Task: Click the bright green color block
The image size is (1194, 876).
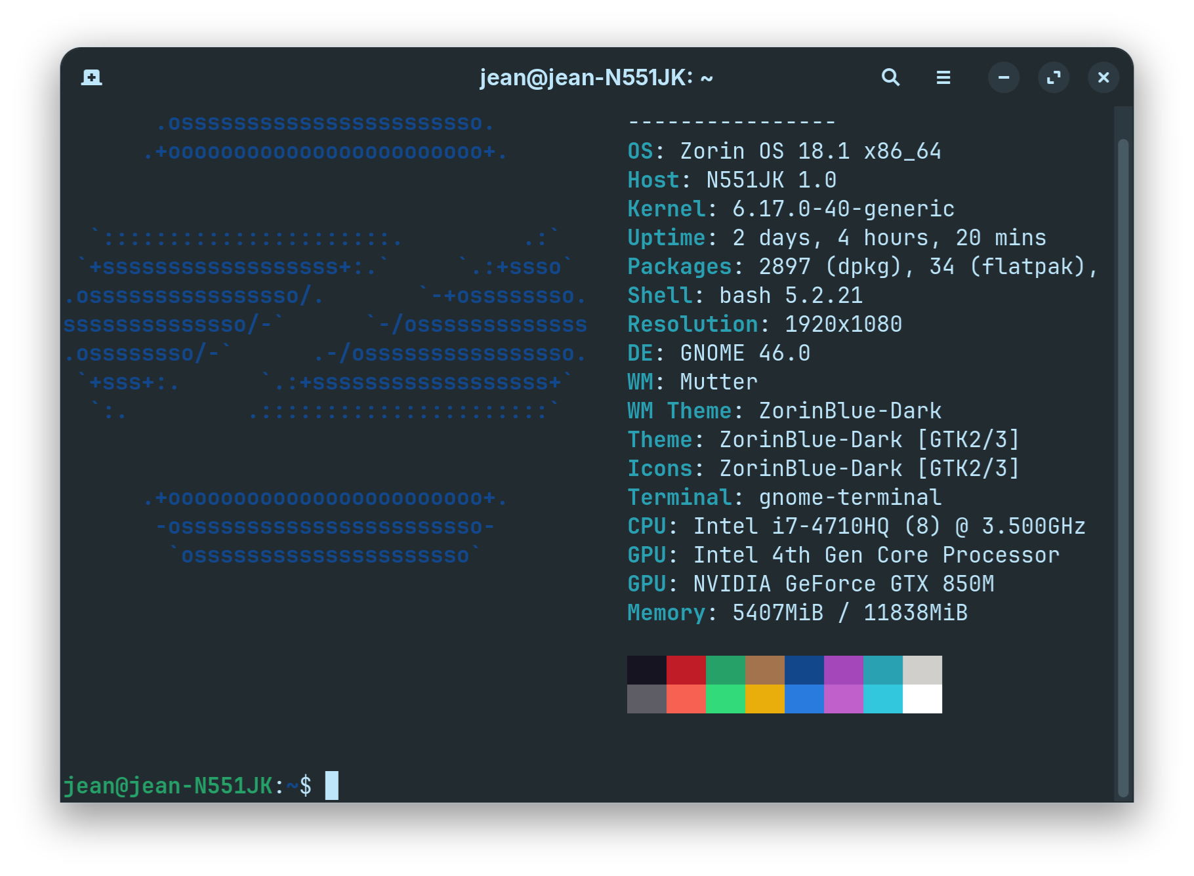Action: tap(726, 699)
